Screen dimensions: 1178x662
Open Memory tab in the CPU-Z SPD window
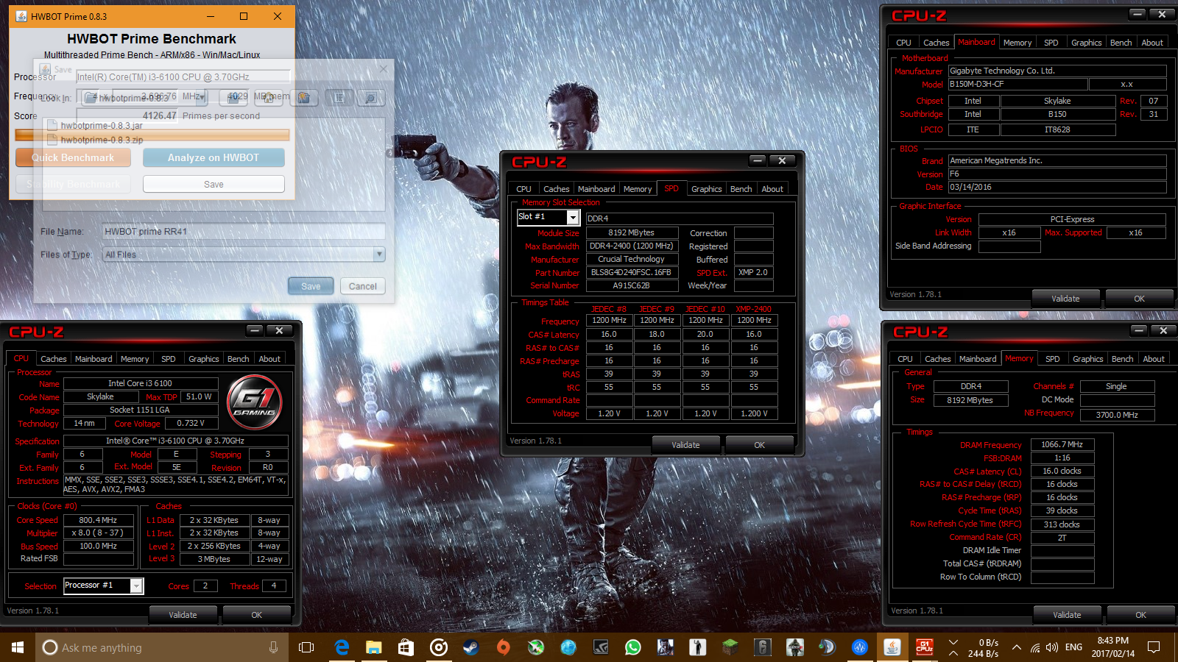pos(638,189)
